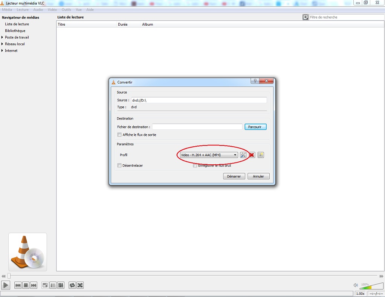Enable the Affiche le flux de sortie checkbox
This screenshot has height=297, width=385.
pos(119,135)
